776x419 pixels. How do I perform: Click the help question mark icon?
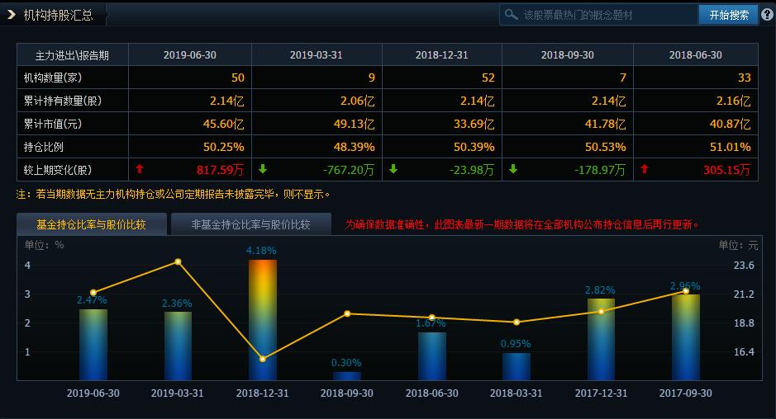(767, 15)
